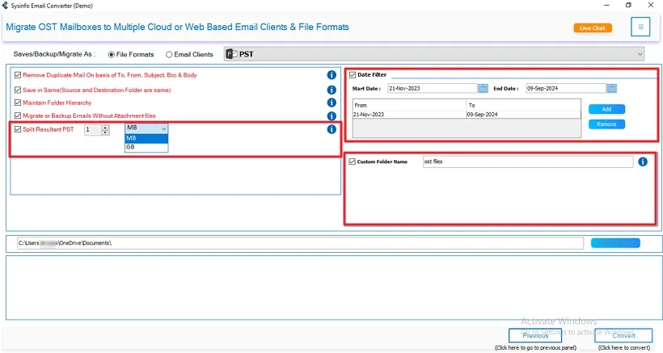Image resolution: width=663 pixels, height=353 pixels.
Task: Click the Live Chat button
Action: [593, 27]
